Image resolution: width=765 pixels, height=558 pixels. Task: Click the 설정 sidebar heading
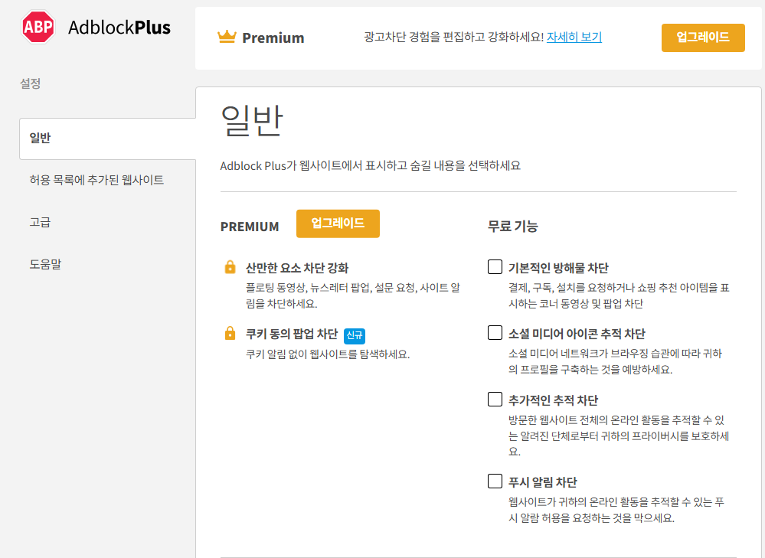[x=31, y=83]
